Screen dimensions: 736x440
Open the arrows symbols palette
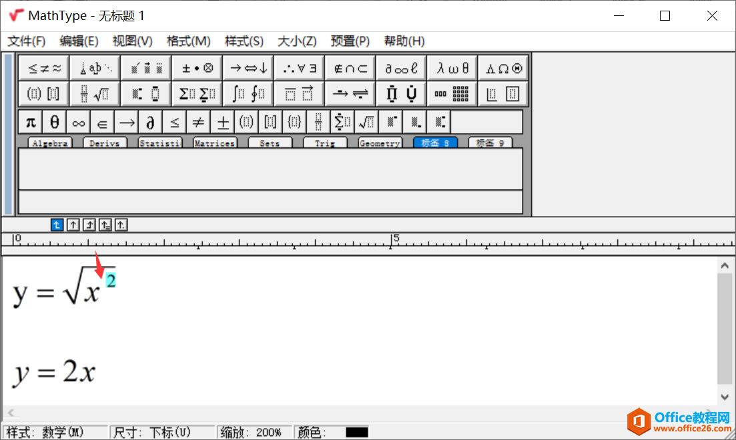click(248, 67)
